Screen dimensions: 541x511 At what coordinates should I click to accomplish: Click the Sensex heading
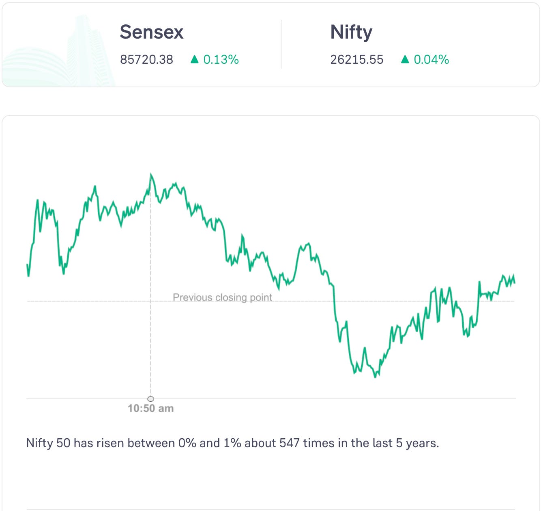[x=151, y=32]
